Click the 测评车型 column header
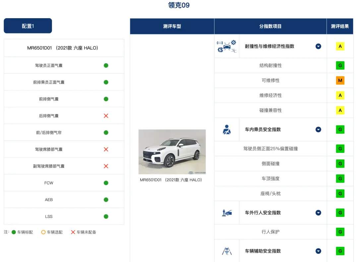Screen dimensions: 358x262 172,26
